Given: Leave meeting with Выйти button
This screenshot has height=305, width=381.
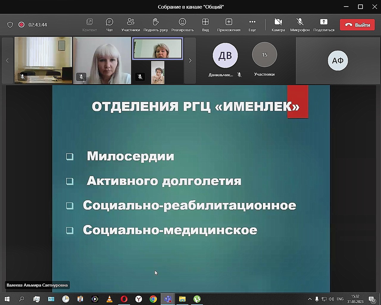Looking at the screenshot, I should (x=357, y=25).
